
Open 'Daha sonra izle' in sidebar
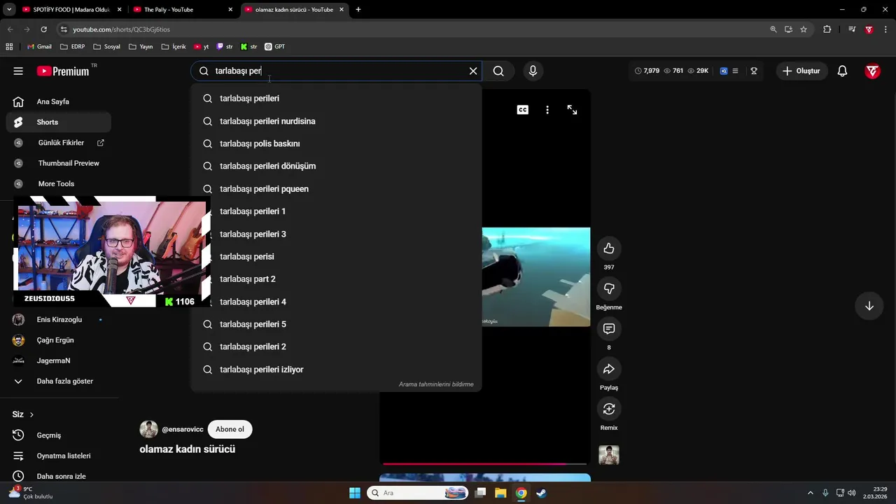coord(59,476)
